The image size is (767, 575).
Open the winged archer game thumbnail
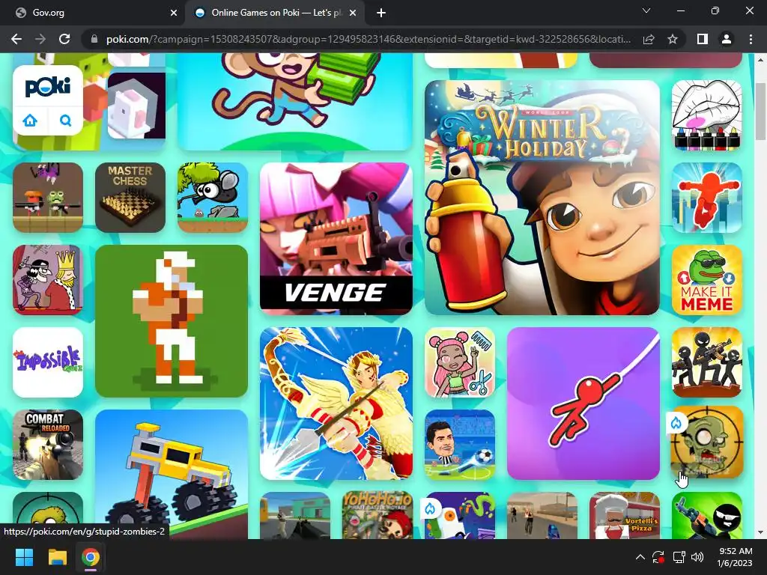coord(336,404)
